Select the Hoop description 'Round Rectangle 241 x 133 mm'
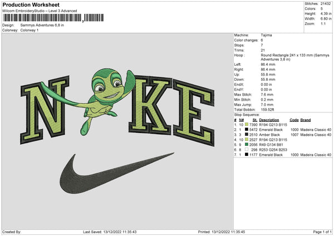The height and width of the screenshot is (236, 334). pos(287,55)
